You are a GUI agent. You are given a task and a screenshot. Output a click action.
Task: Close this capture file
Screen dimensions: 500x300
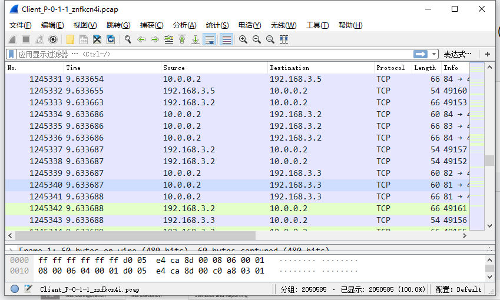point(97,39)
